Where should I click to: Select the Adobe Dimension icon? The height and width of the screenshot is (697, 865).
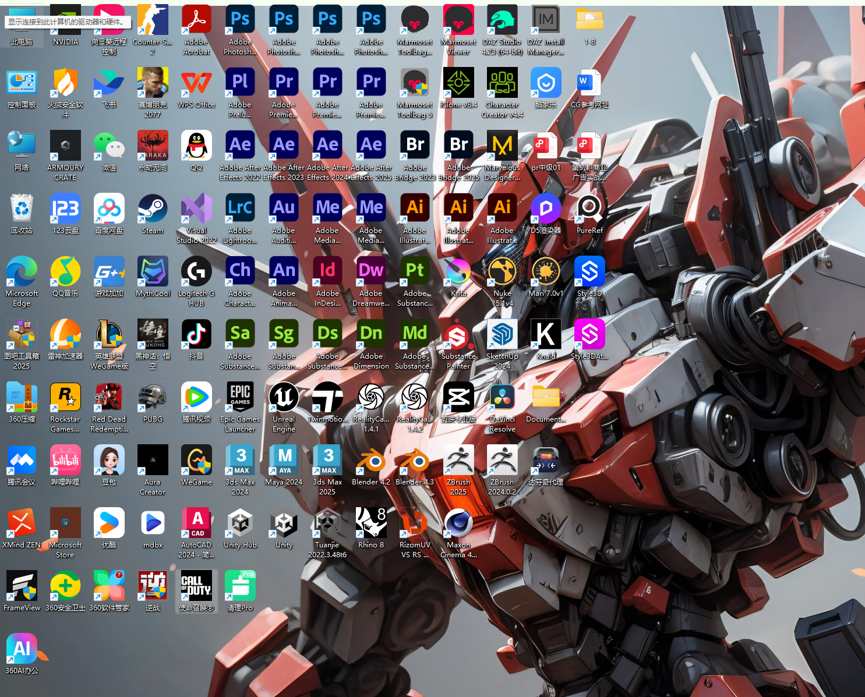coord(371,345)
